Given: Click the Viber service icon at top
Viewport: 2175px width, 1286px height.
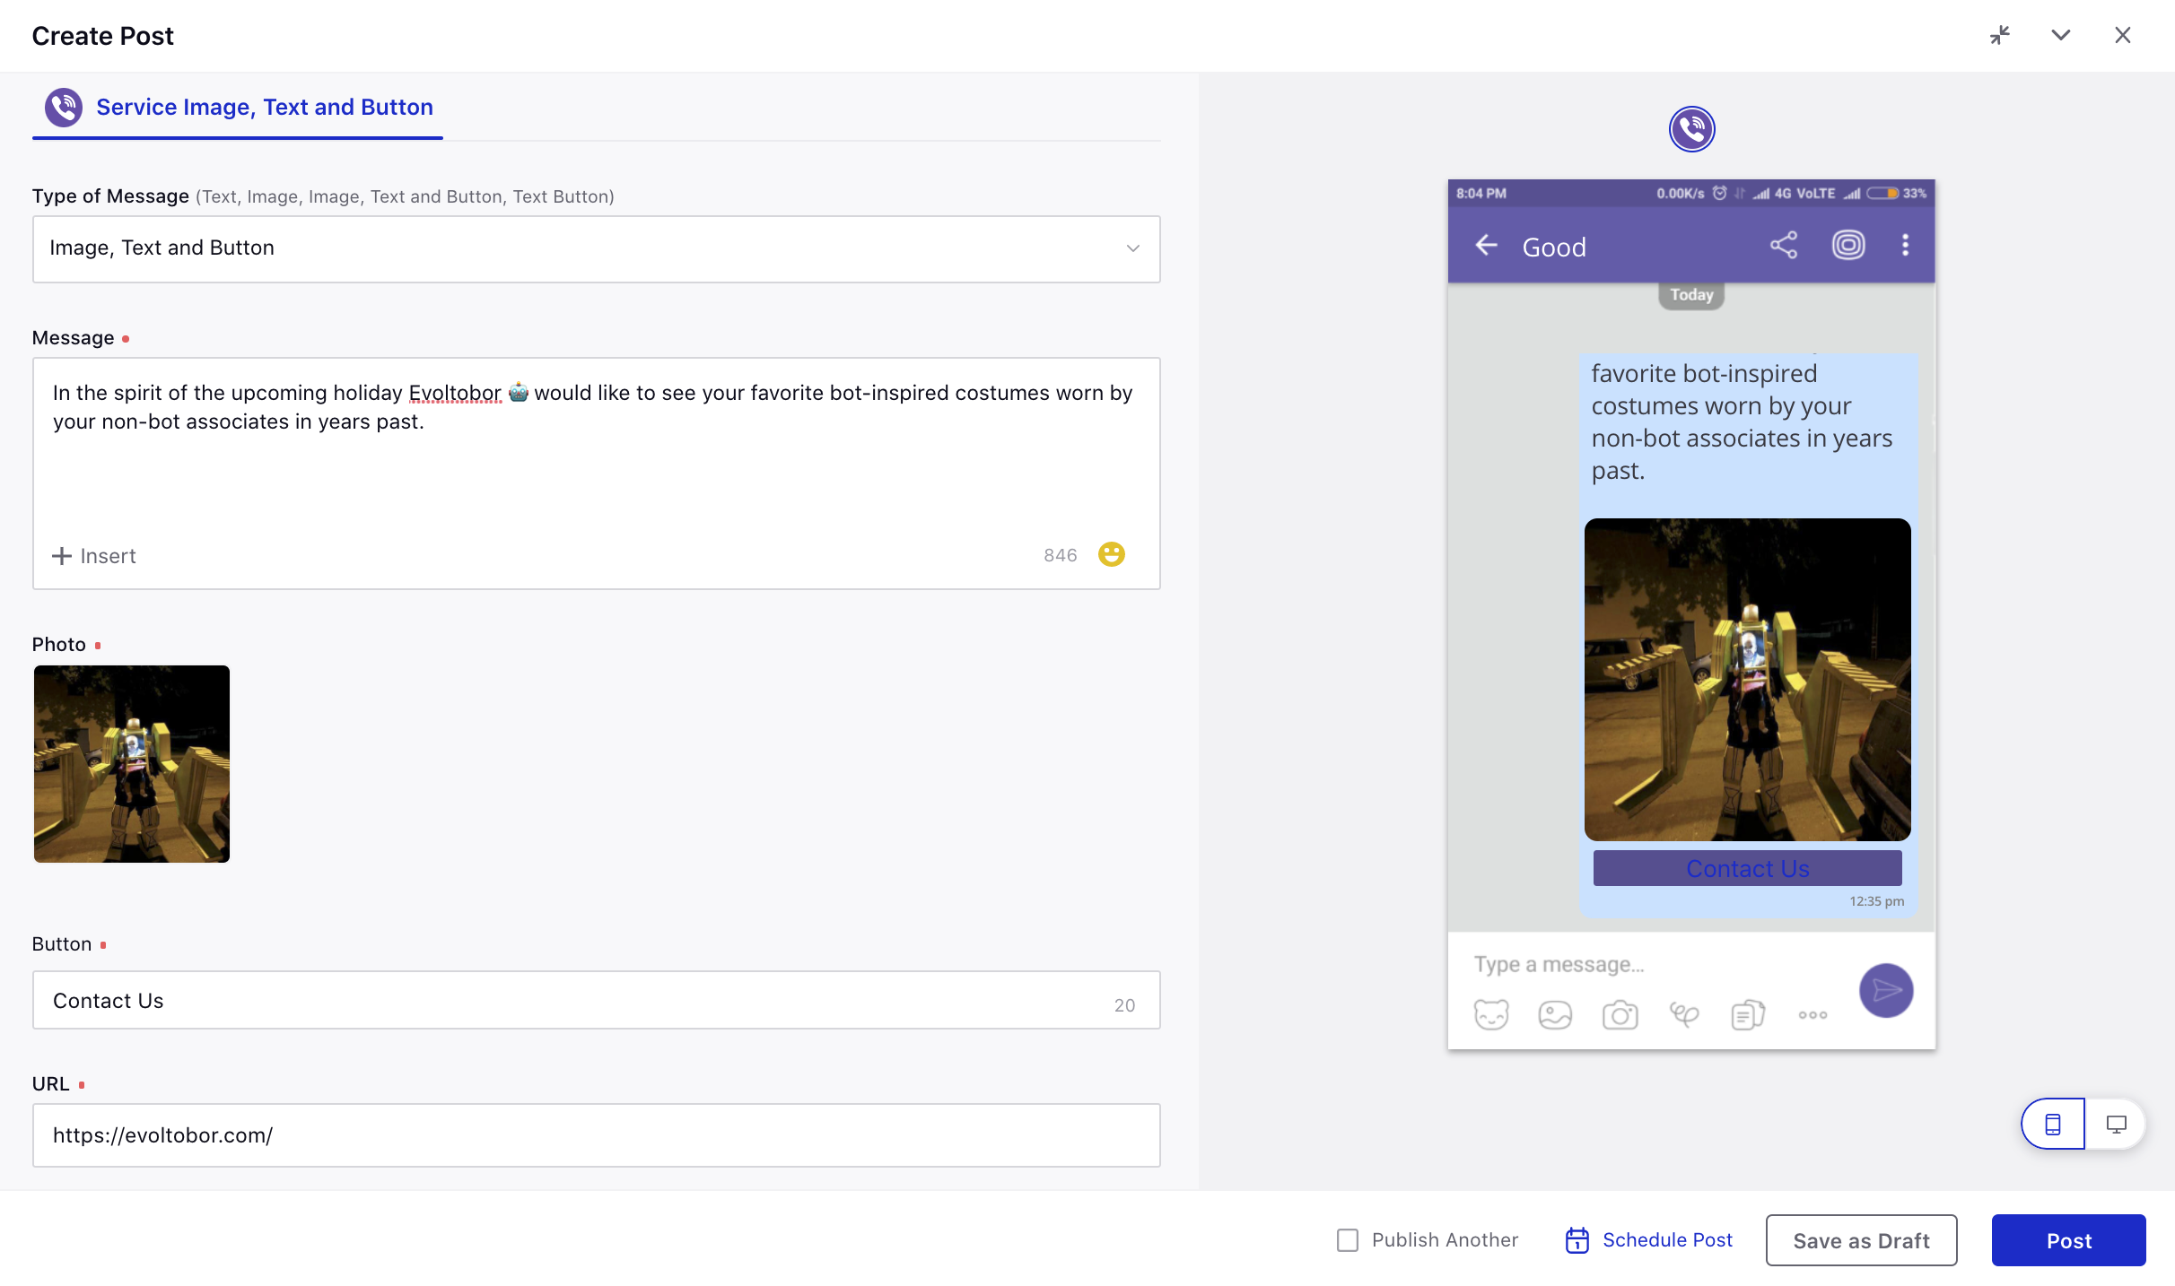Looking at the screenshot, I should tap(65, 106).
